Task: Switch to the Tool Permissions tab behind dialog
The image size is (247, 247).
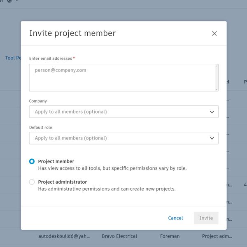Action: (13, 58)
